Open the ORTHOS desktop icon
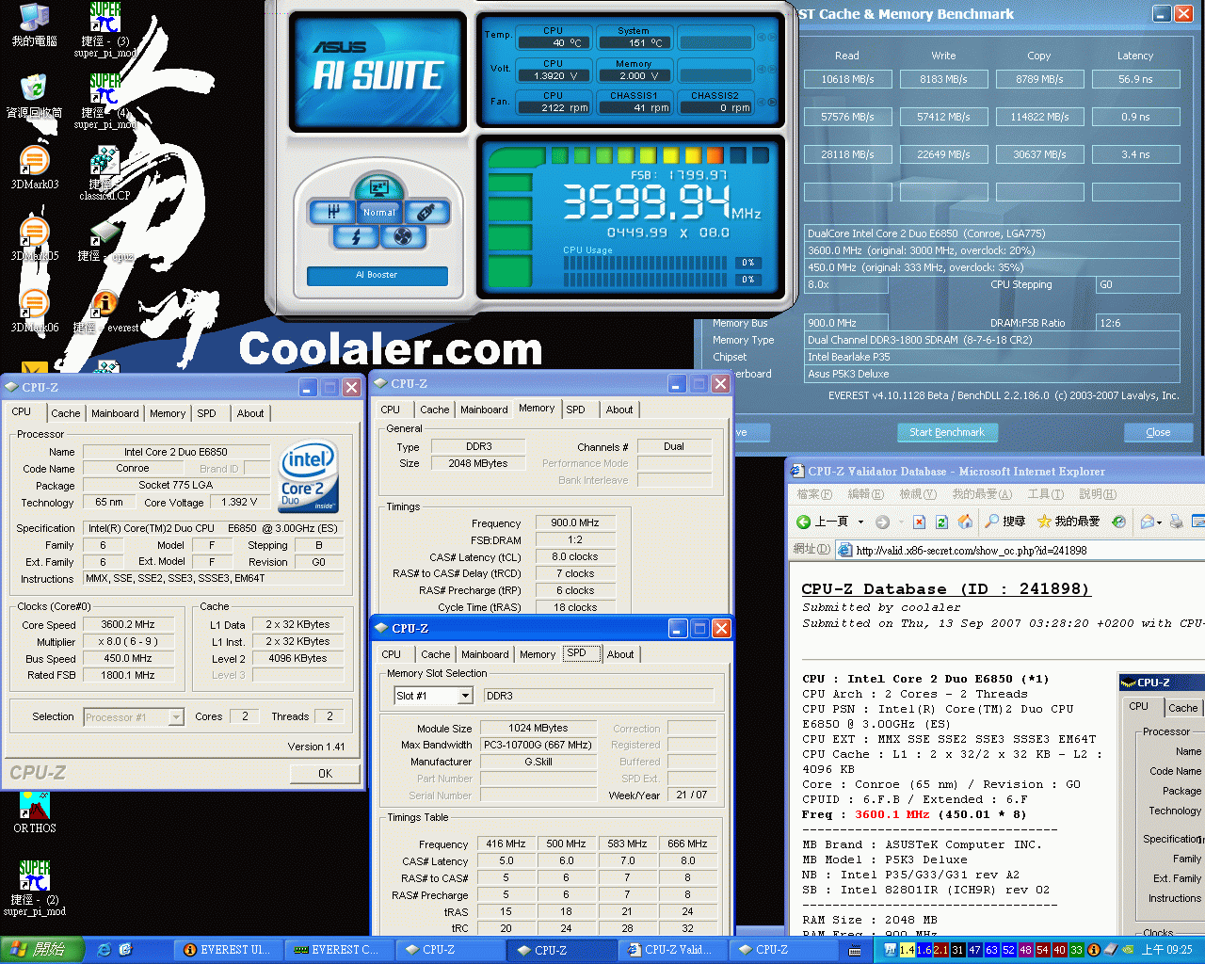The width and height of the screenshot is (1205, 964). (35, 812)
